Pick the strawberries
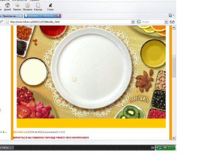Image resolution: width=218 pixels, height=164 pixels. tap(26, 110)
